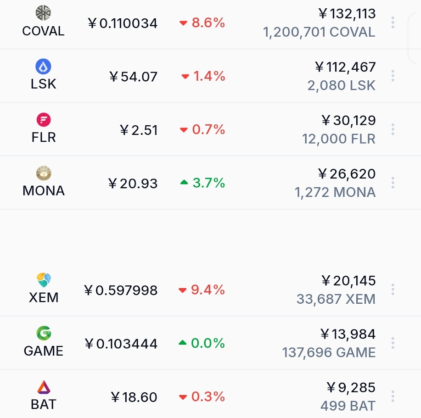The image size is (421, 418).
Task: Select the GAME 0.0% change indicator
Action: [202, 343]
